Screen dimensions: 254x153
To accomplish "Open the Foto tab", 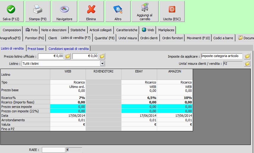I will pyautogui.click(x=31, y=30).
